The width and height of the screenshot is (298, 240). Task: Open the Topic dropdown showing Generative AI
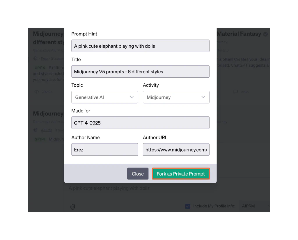[104, 97]
